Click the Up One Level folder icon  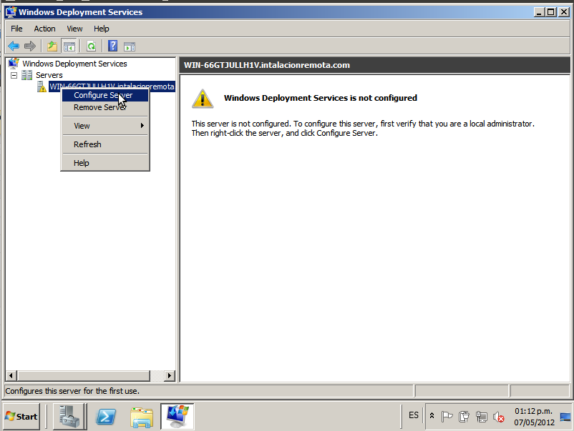(x=52, y=46)
